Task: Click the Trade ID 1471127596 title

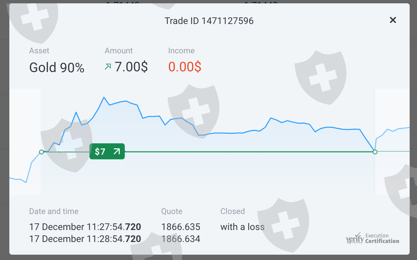Action: pos(209,21)
